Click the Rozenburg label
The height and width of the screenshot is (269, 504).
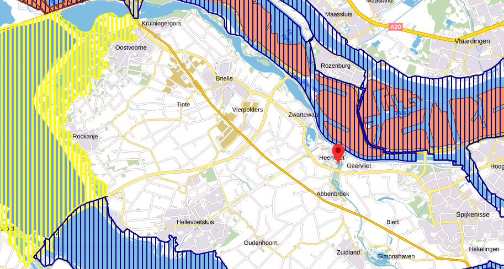pos(336,66)
